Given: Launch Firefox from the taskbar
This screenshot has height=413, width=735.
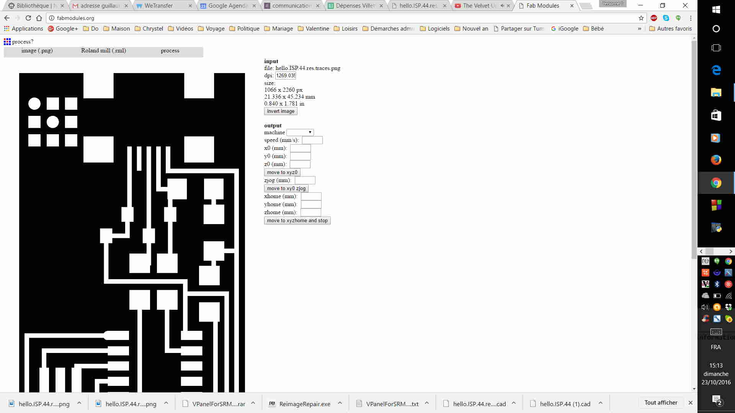Looking at the screenshot, I should tap(716, 160).
